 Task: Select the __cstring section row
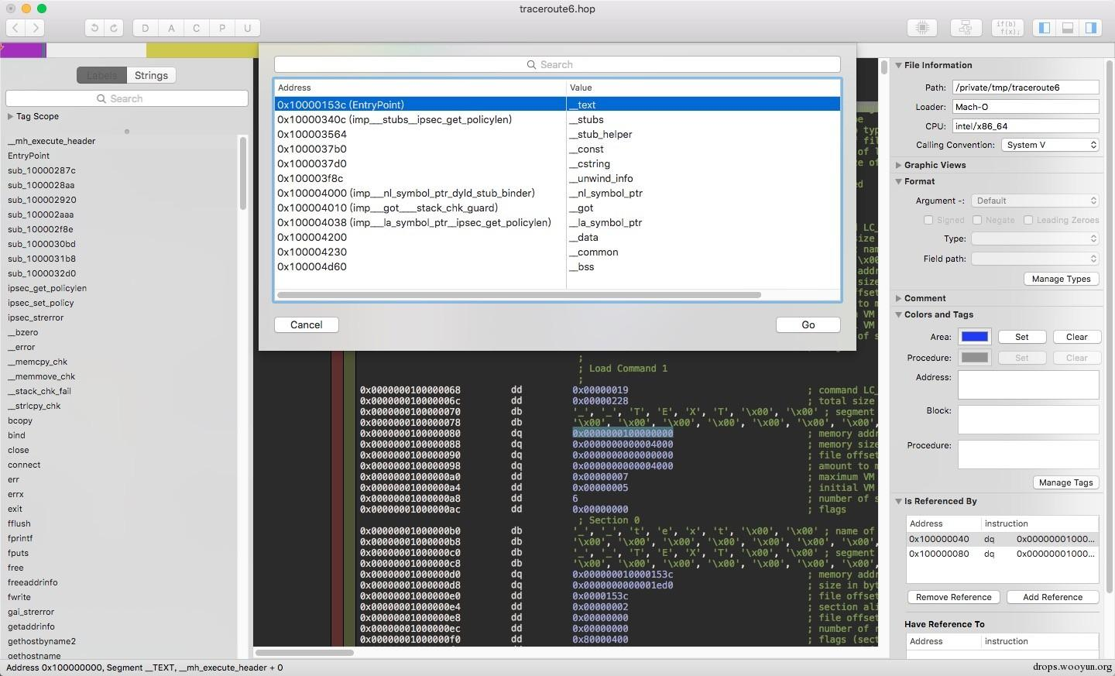click(x=557, y=163)
